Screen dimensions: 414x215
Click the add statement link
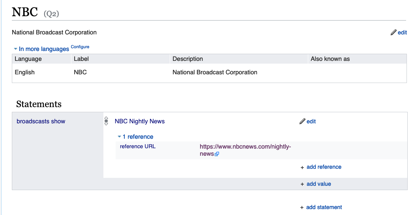[324, 207]
